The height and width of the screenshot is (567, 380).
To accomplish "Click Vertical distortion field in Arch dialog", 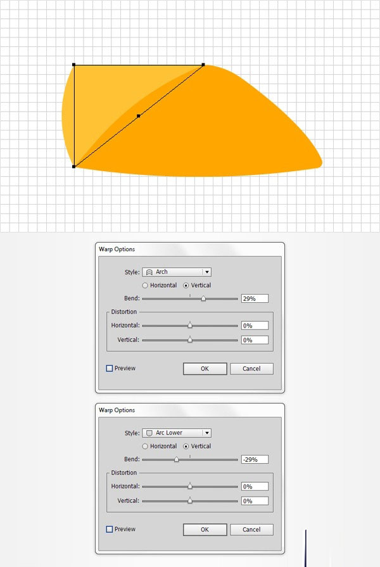I will 255,340.
